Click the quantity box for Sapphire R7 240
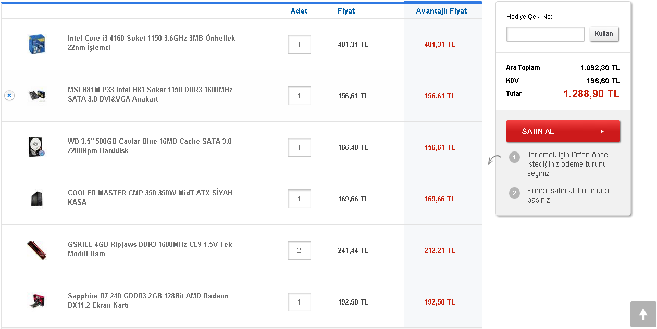This screenshot has width=657, height=329. 299,302
